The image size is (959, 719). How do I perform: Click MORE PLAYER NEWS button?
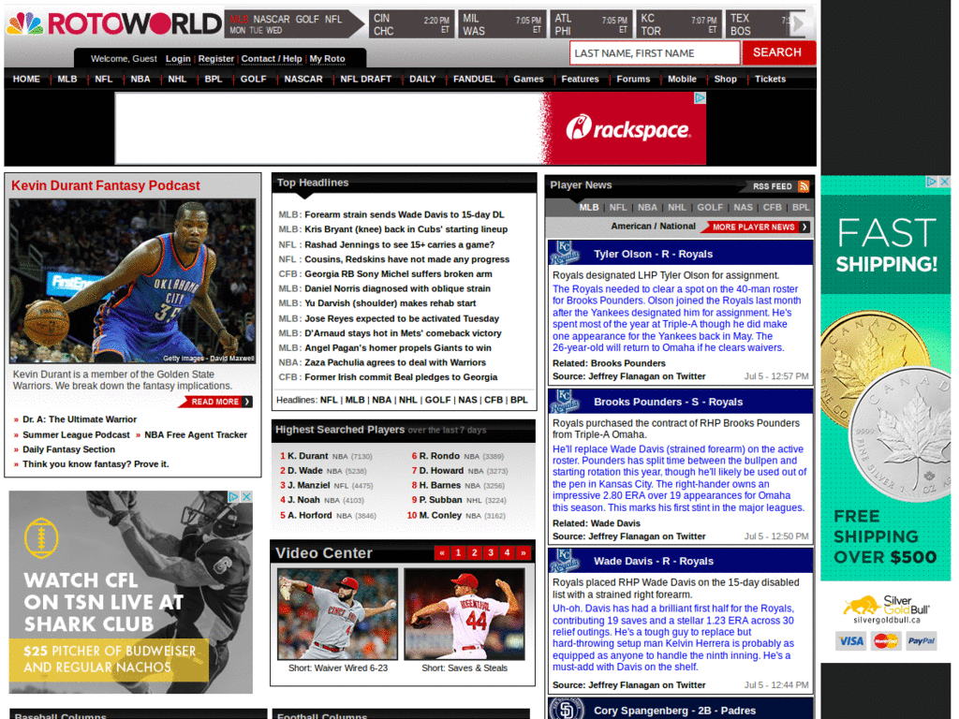coord(755,227)
